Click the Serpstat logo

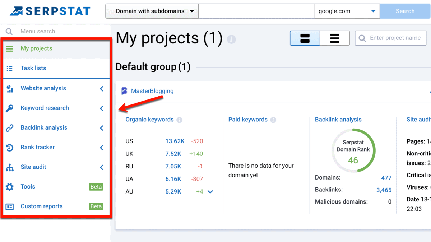50,11
